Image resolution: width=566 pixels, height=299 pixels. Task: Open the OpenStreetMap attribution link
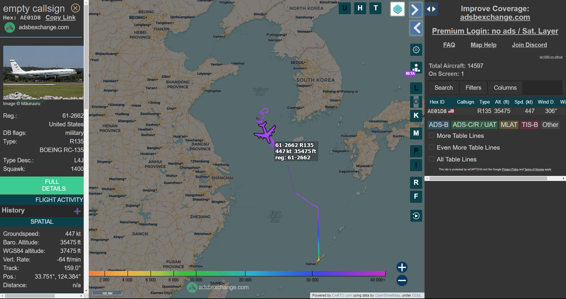pos(387,295)
